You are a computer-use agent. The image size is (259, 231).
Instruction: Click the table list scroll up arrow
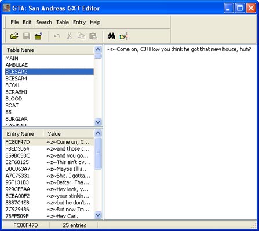[98, 50]
